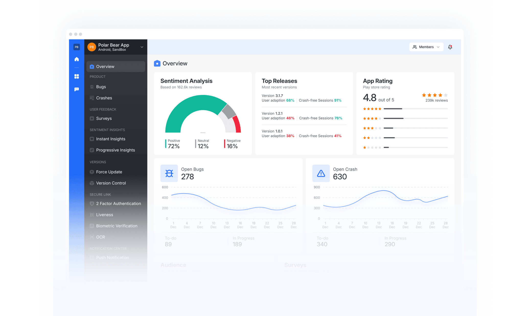Open the Members dropdown

click(x=426, y=47)
